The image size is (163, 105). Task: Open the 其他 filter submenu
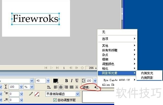117,46
